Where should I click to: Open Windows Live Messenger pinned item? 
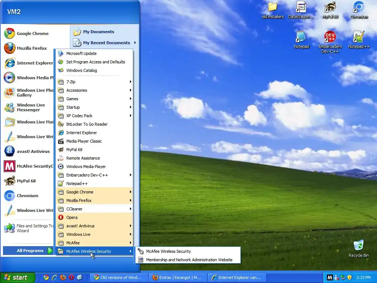(x=28, y=107)
